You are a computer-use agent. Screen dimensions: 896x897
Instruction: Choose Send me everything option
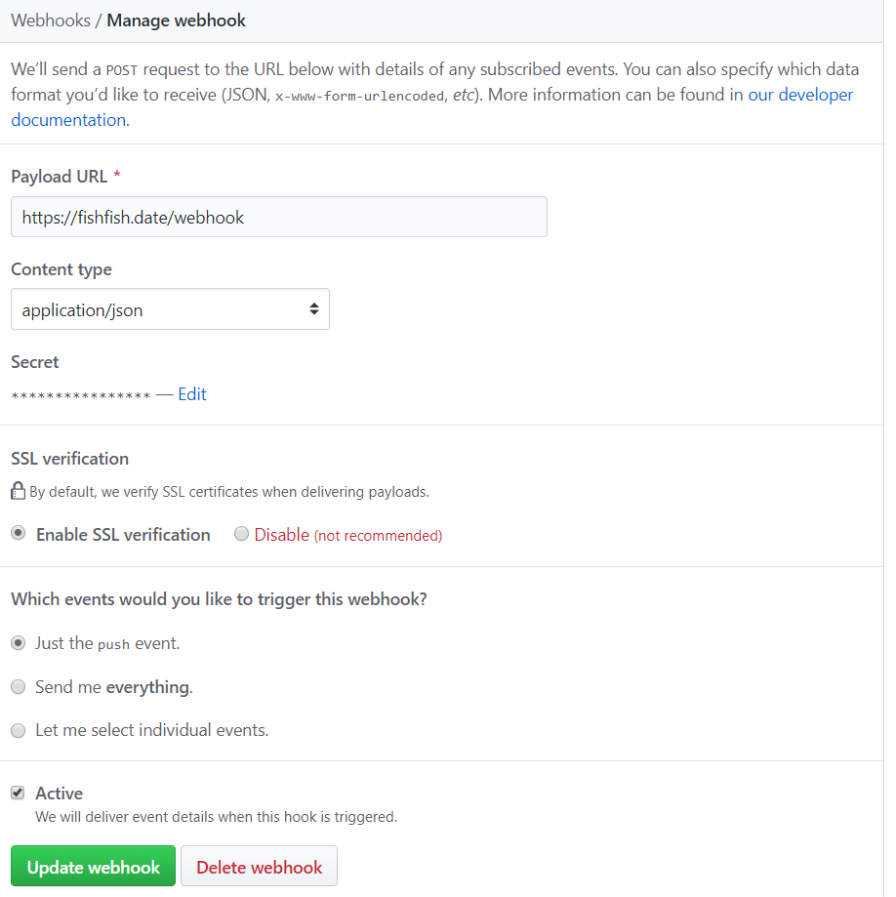[x=19, y=687]
